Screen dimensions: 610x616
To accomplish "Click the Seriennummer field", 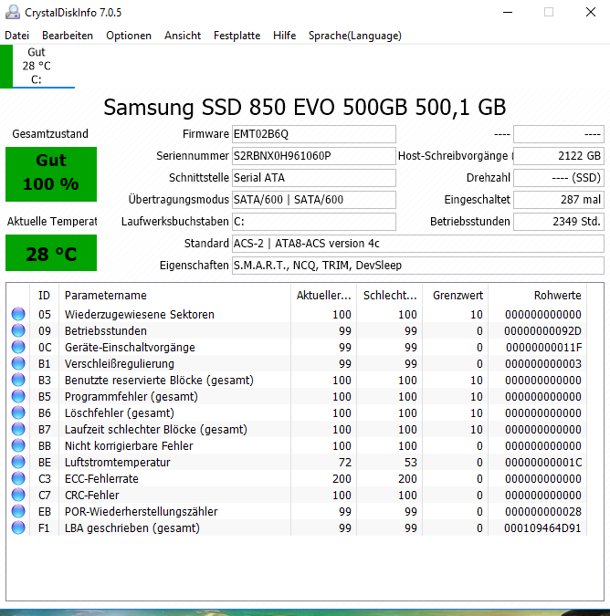I will 313,156.
